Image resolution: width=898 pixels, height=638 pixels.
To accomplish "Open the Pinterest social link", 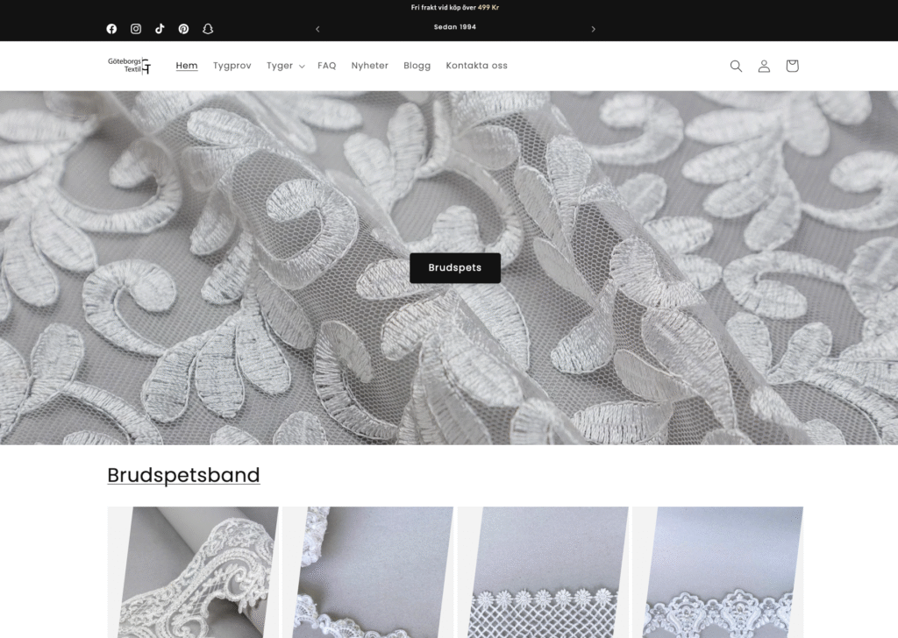I will (184, 29).
